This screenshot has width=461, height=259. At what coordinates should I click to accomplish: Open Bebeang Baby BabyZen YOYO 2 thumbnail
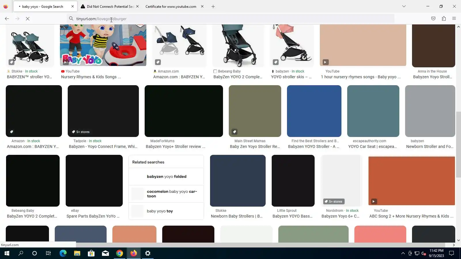(x=238, y=45)
